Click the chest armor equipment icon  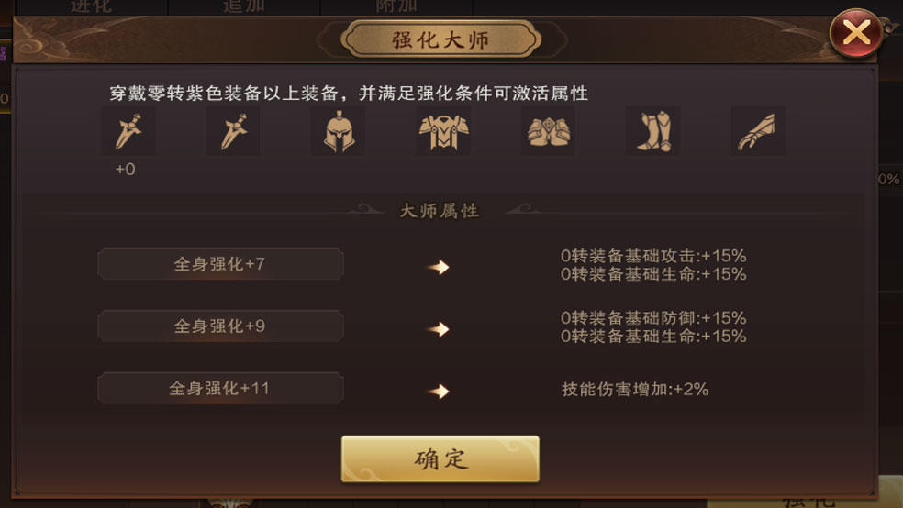click(x=443, y=131)
